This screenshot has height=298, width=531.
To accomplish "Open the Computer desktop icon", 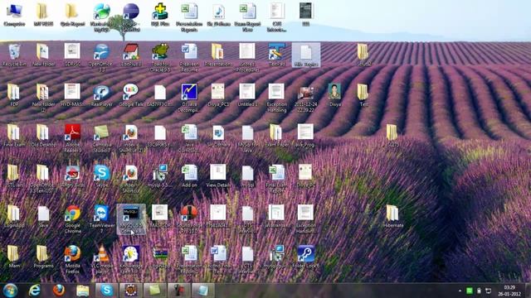I will tap(14, 14).
